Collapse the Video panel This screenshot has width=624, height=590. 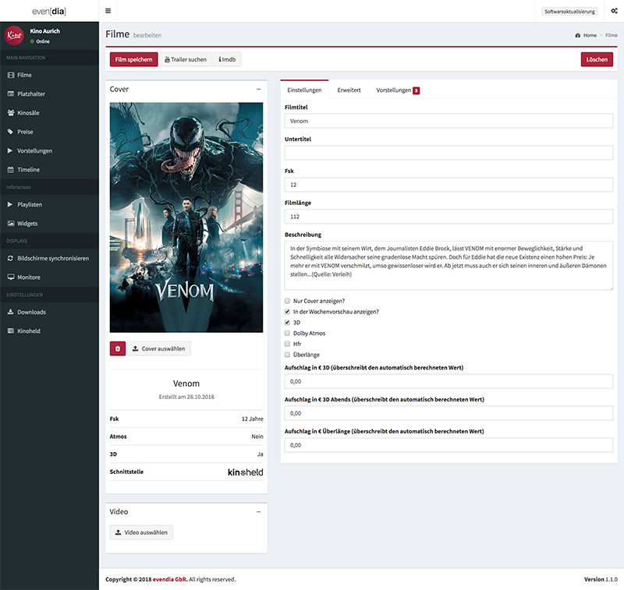(x=259, y=512)
